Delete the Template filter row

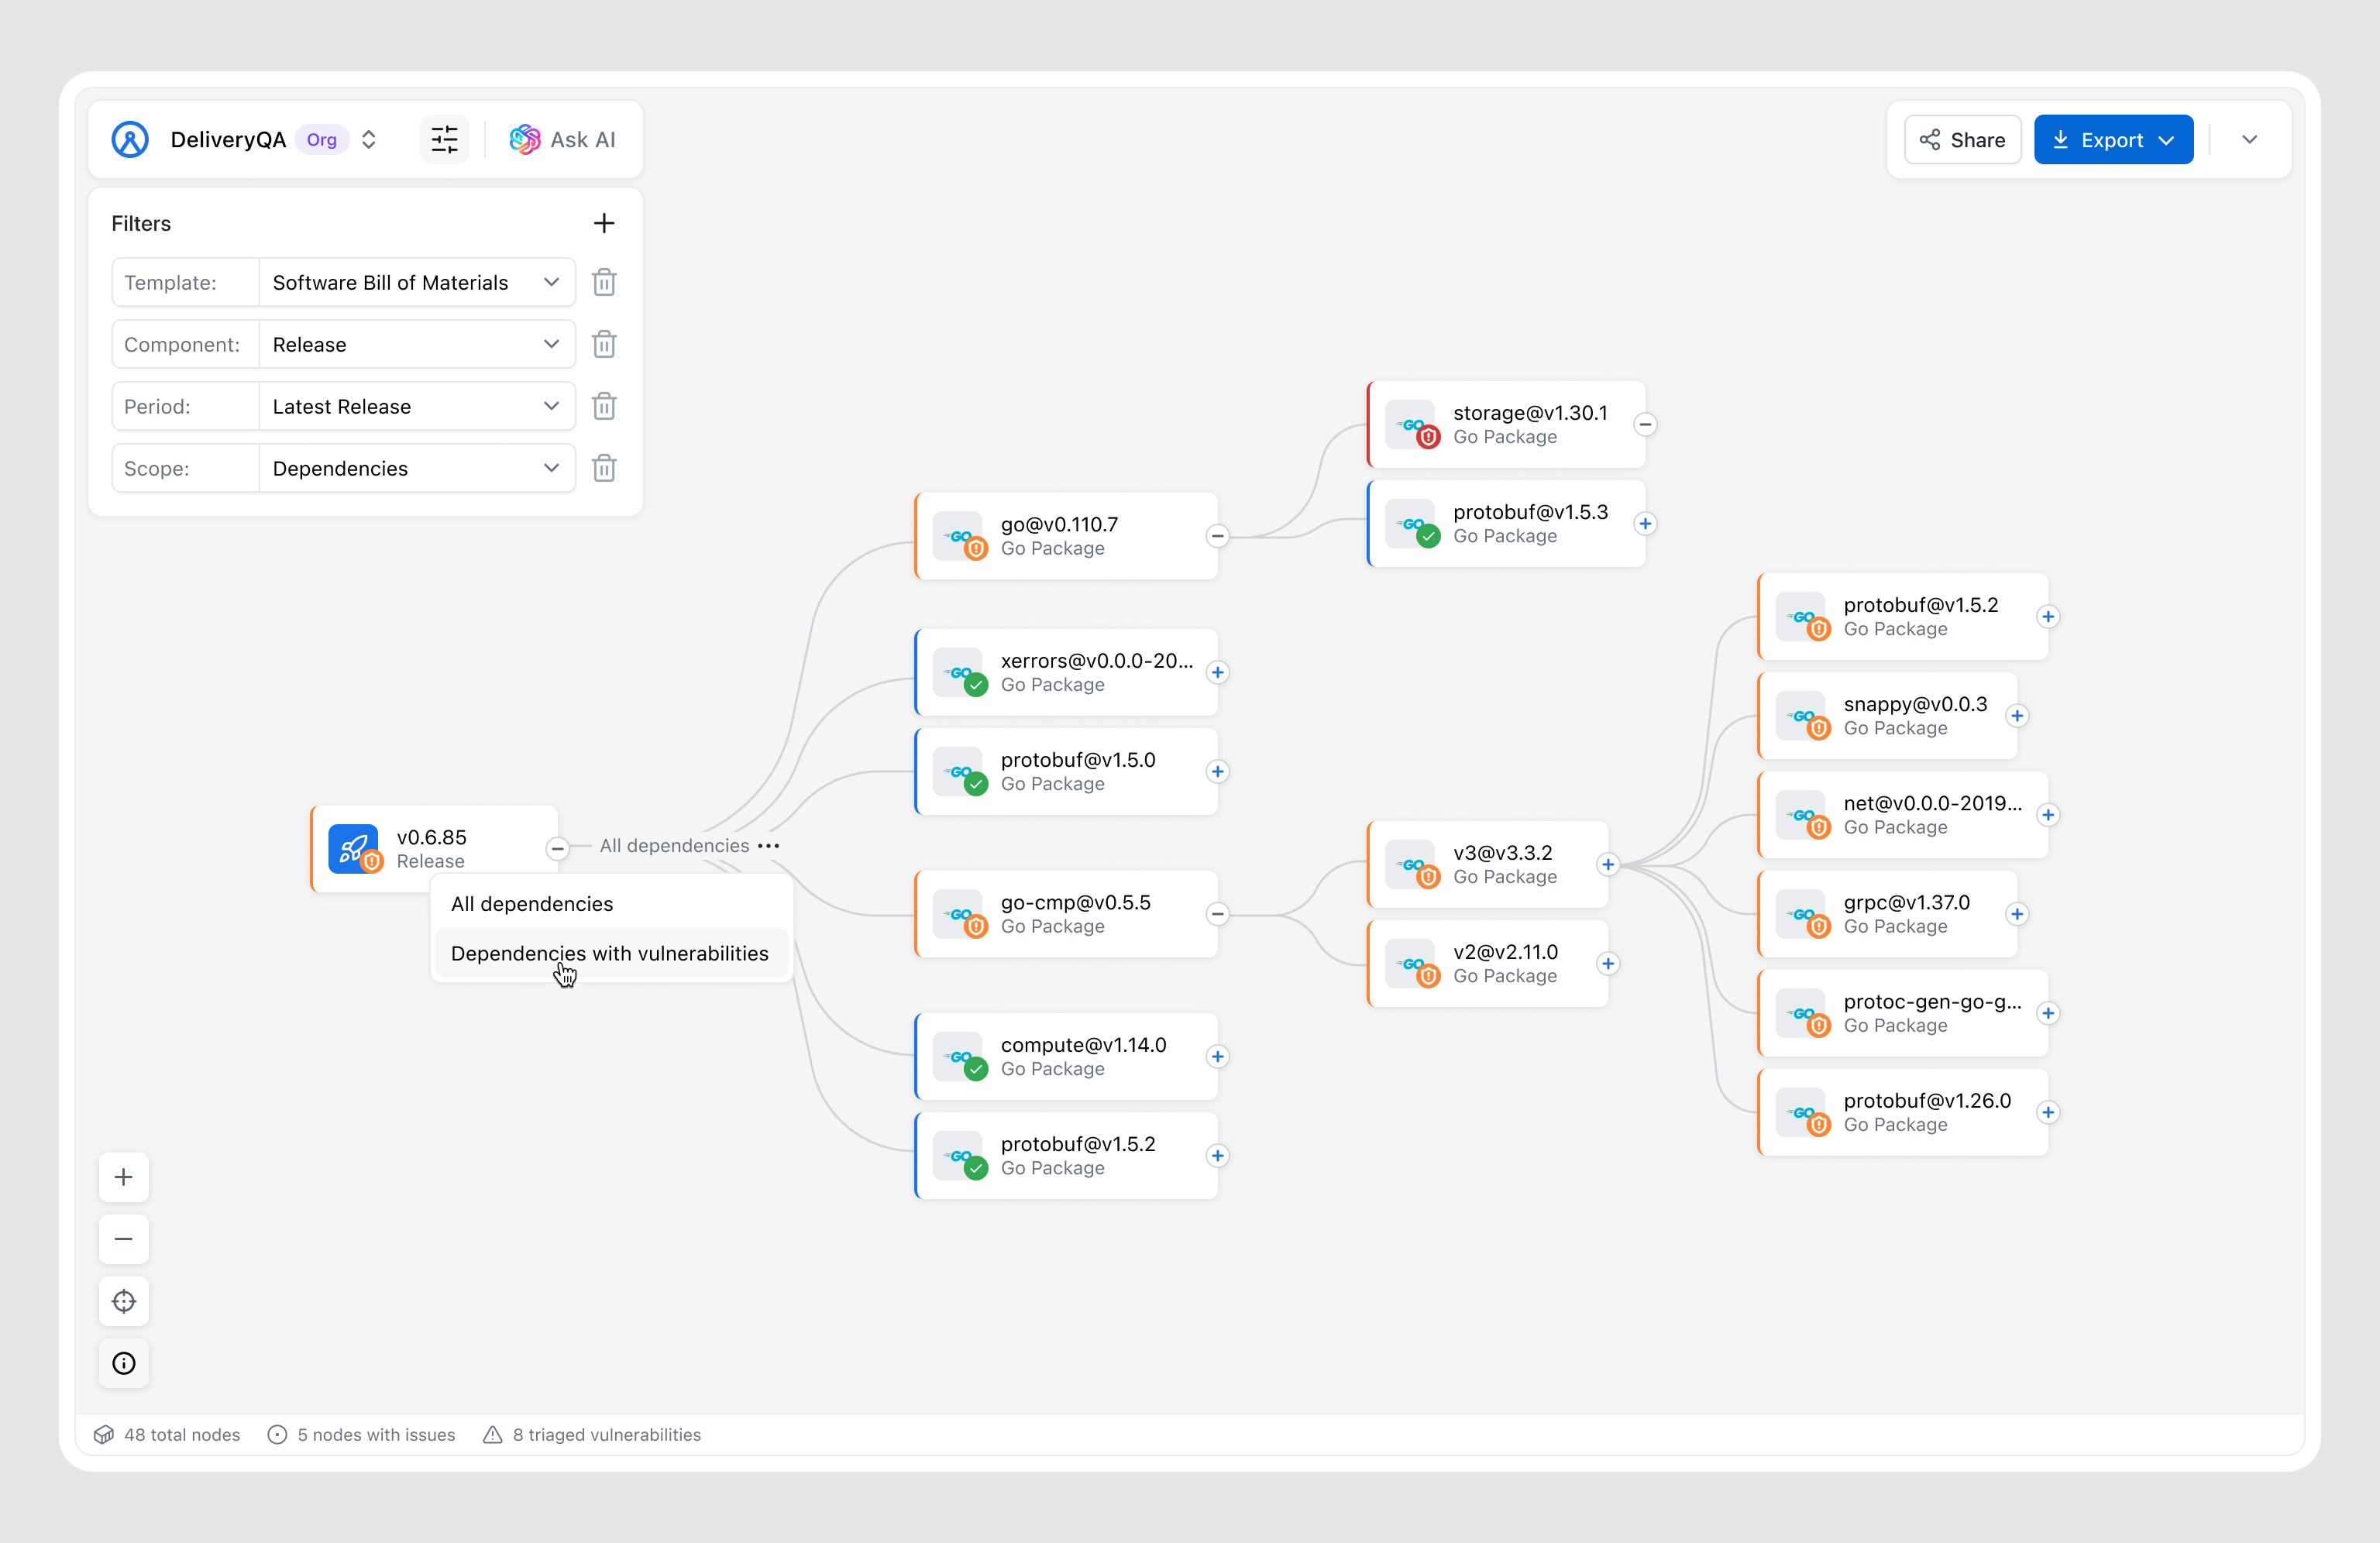pos(604,283)
